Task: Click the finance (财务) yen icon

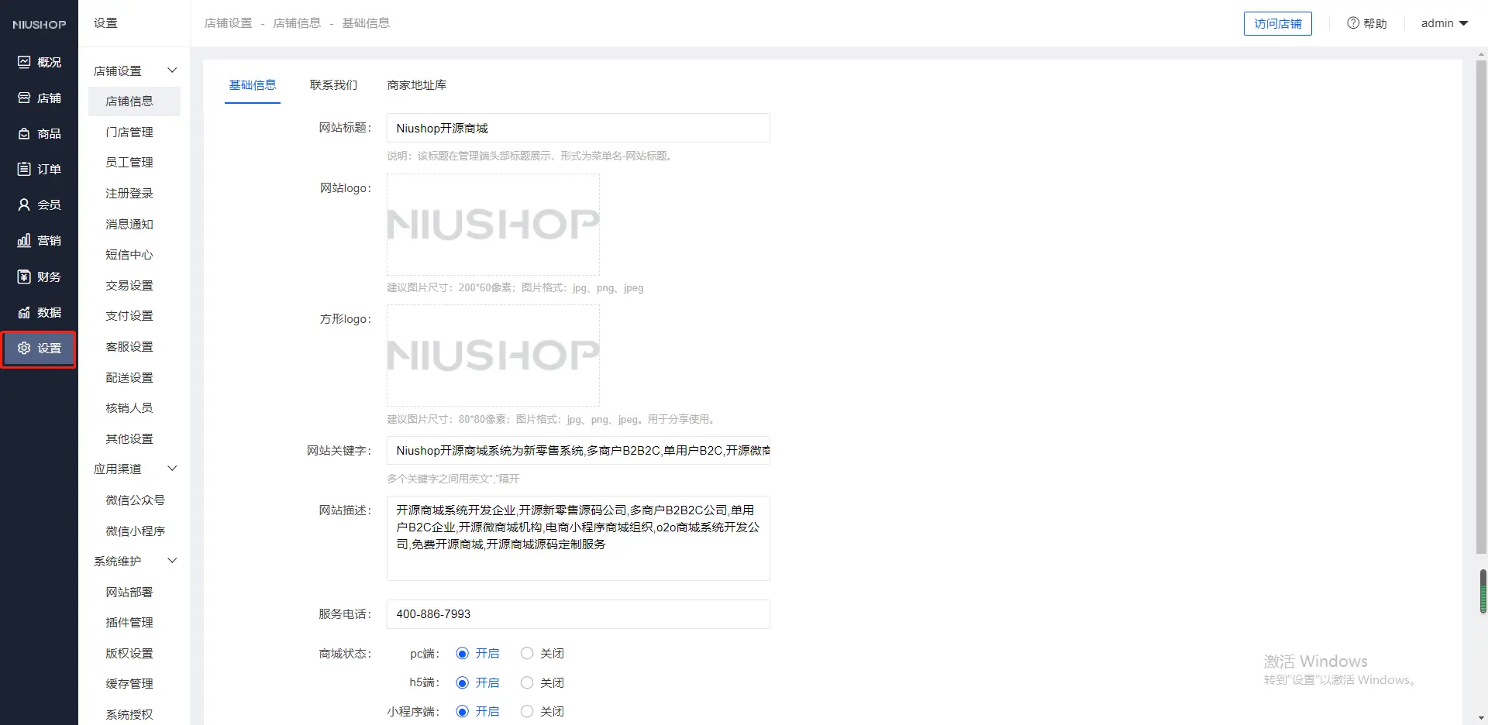Action: click(x=24, y=277)
